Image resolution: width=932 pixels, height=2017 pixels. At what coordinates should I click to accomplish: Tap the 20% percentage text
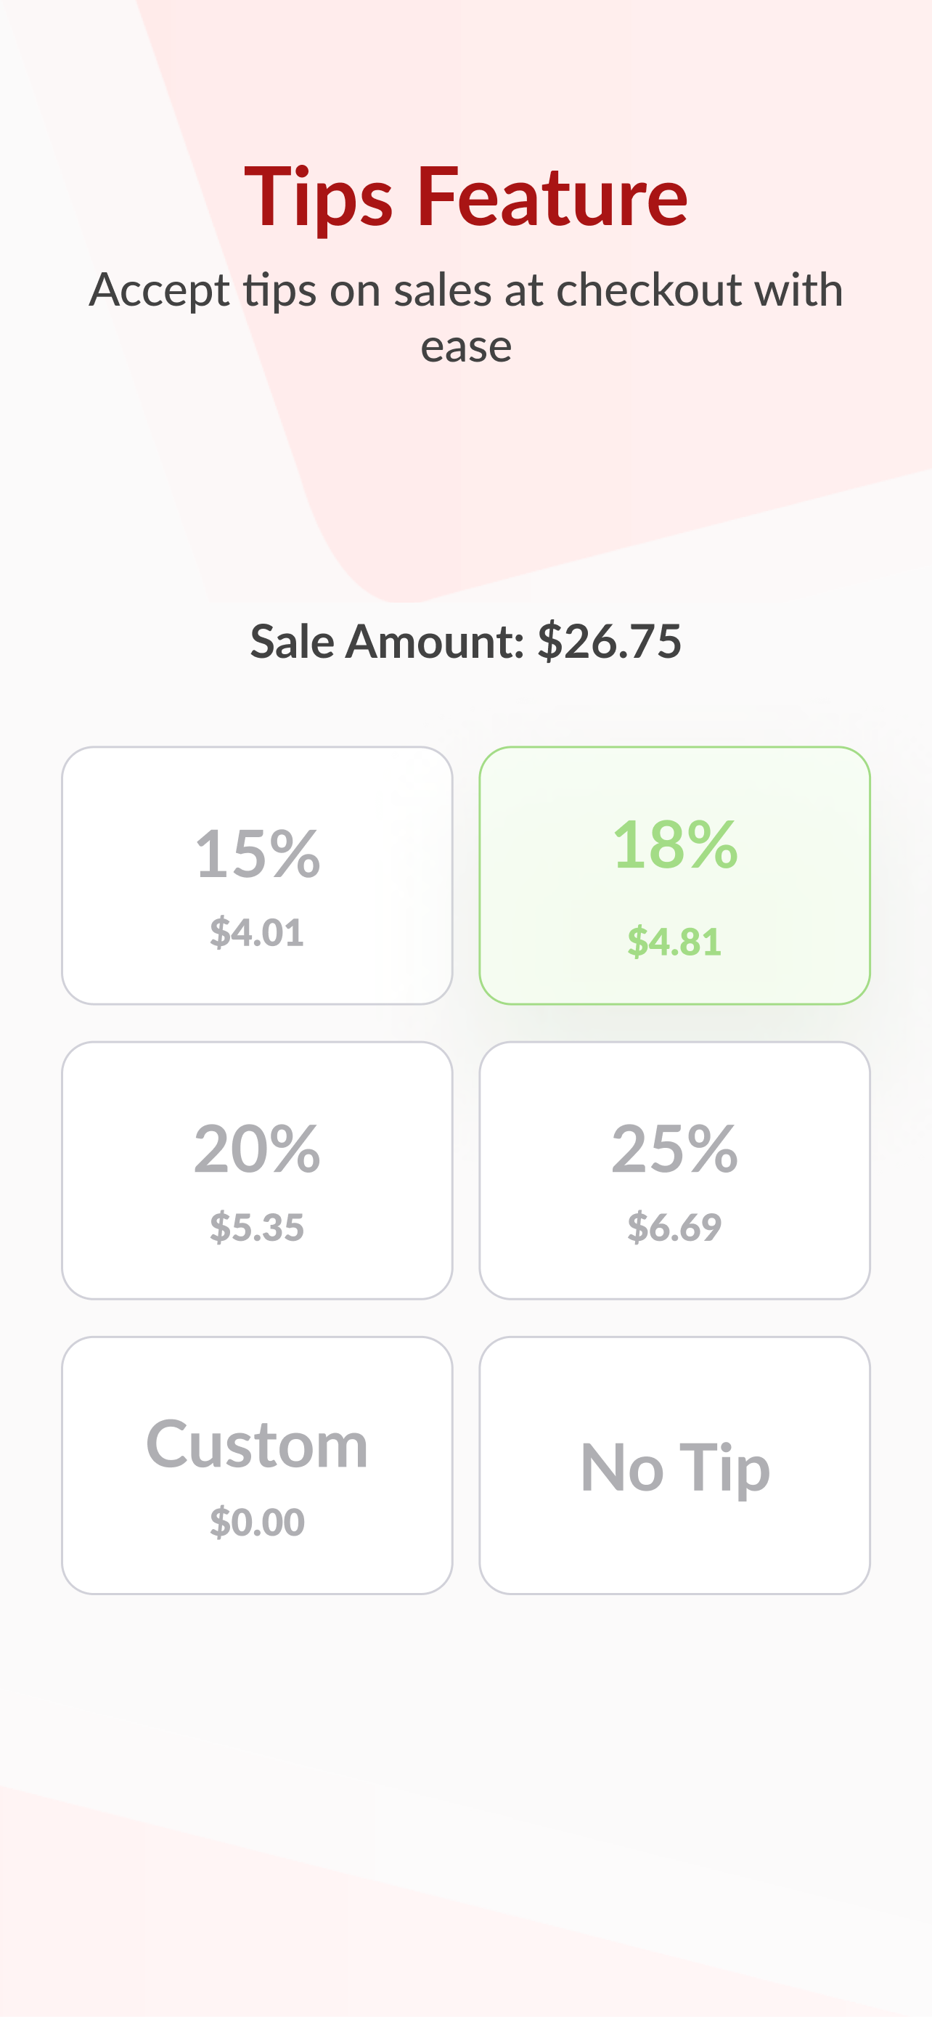[257, 1149]
